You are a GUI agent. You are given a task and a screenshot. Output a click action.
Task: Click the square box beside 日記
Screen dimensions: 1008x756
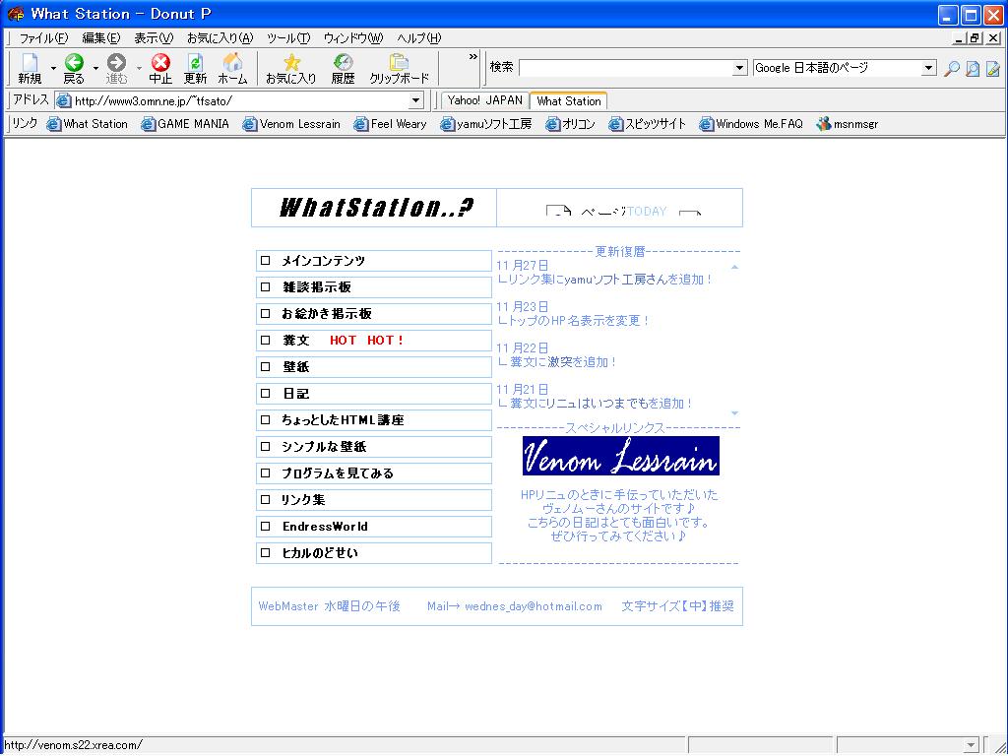[x=265, y=394]
